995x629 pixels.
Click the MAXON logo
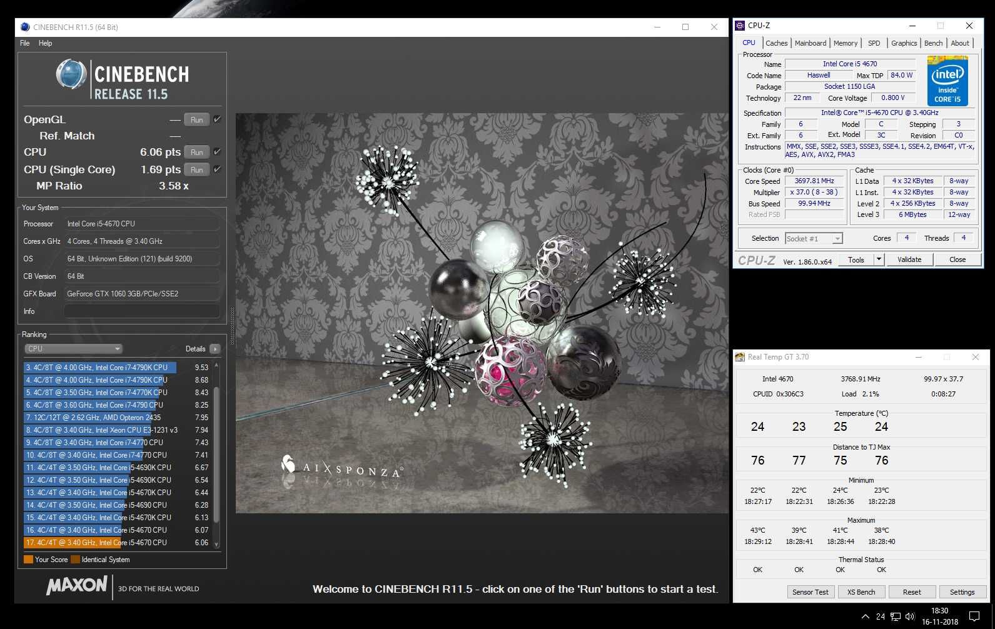pyautogui.click(x=77, y=585)
